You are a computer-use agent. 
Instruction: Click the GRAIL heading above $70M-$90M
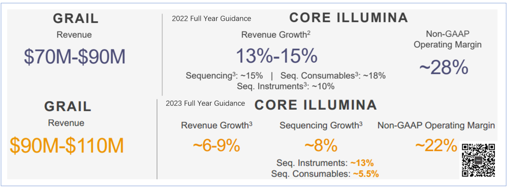point(75,19)
